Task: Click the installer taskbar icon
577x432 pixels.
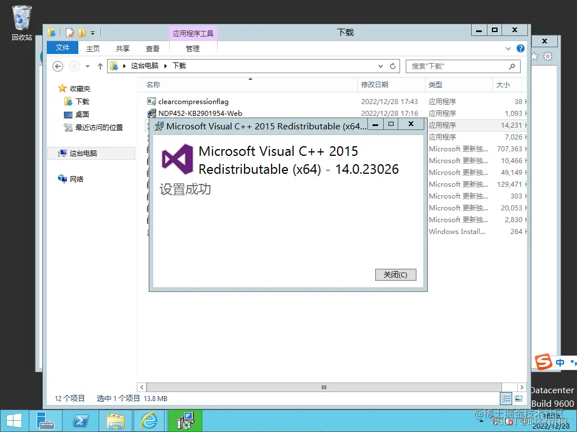Action: click(x=185, y=421)
